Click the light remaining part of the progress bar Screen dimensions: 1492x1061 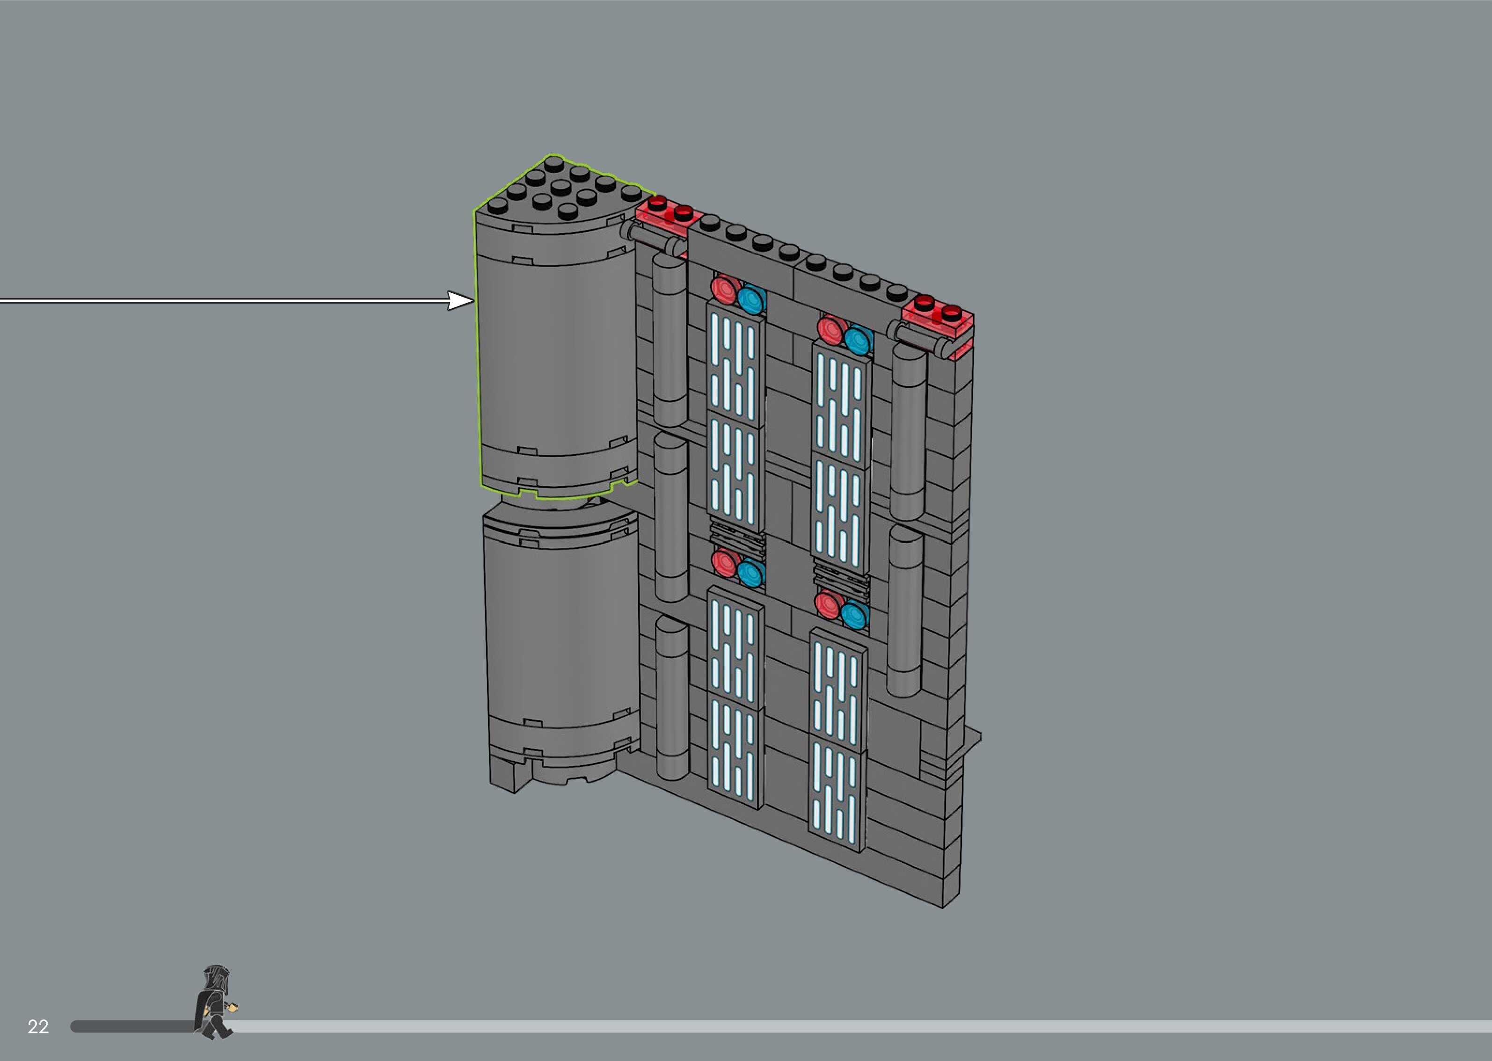849,1026
